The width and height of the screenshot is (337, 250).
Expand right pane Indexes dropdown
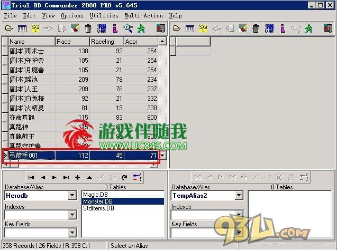(x=239, y=214)
